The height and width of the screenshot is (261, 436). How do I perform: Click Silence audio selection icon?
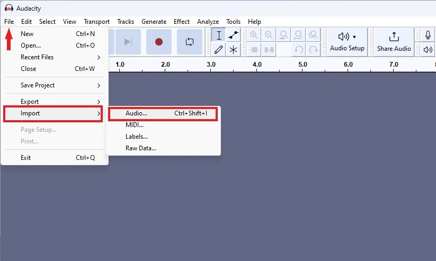click(x=269, y=50)
